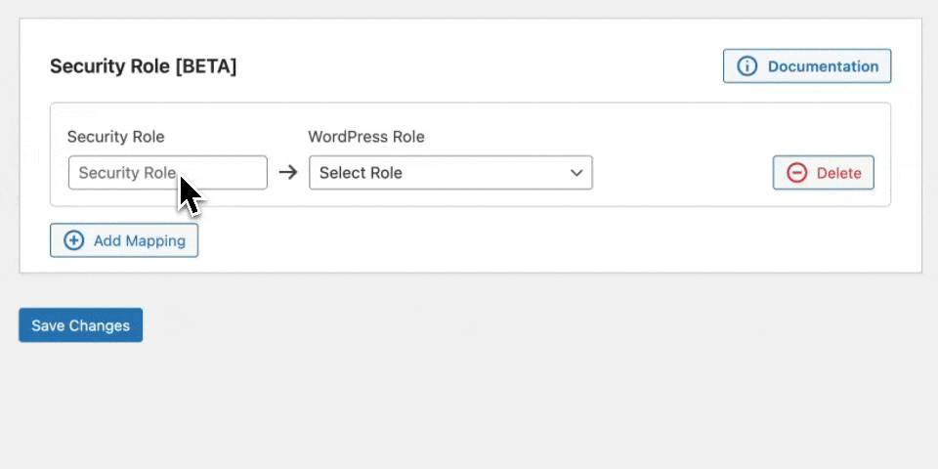Delete the current role mapping
The height and width of the screenshot is (469, 938).
point(823,173)
